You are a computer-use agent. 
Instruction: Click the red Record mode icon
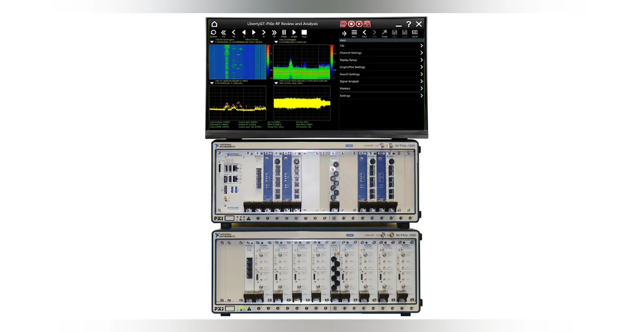pos(351,24)
